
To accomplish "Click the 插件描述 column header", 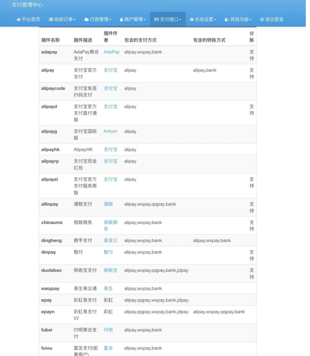I will pos(83,40).
